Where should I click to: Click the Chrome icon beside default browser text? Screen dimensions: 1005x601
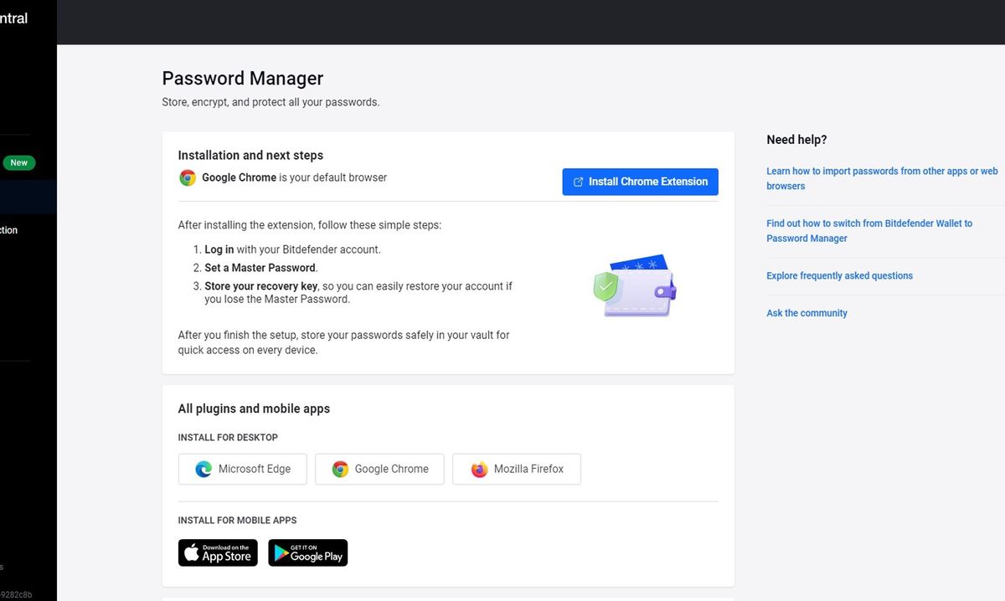(187, 177)
